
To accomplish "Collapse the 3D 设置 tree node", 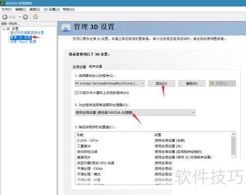I will [3, 29].
